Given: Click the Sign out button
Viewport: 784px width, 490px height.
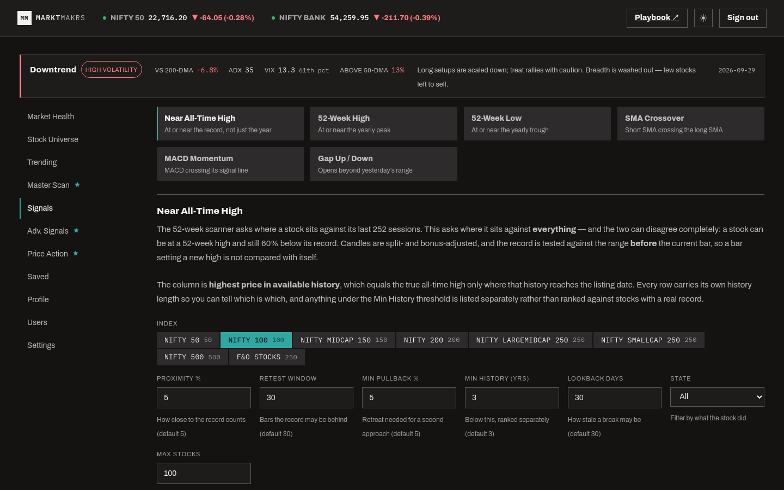Looking at the screenshot, I should (743, 18).
